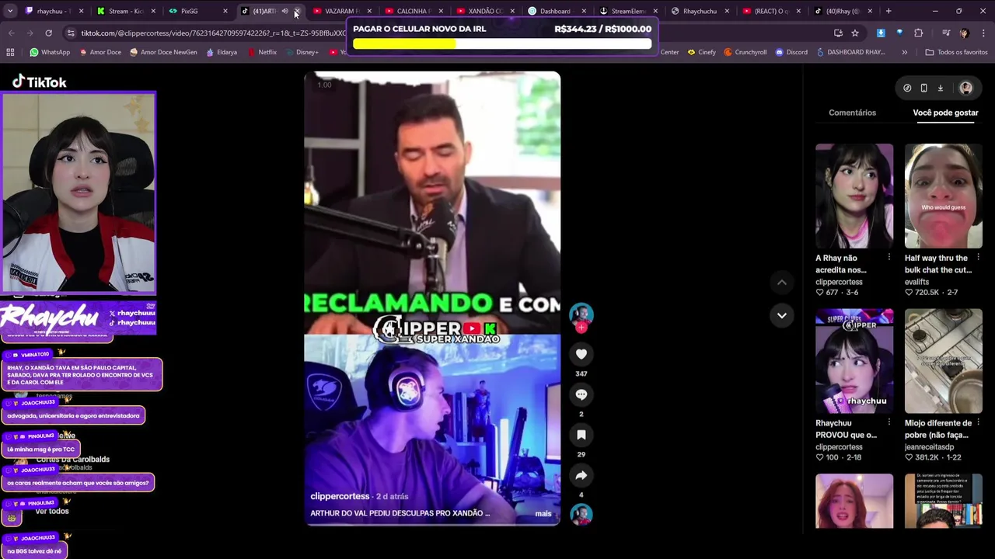This screenshot has width=995, height=559.
Task: Open the clippercortess username link
Action: (340, 496)
